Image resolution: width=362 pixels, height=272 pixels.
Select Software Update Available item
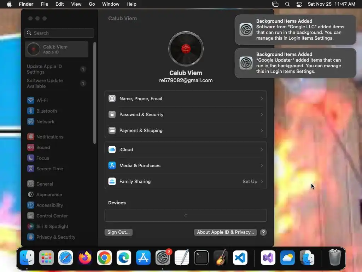(57, 83)
